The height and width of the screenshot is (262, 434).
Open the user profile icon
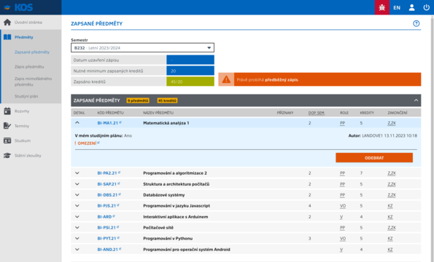(411, 7)
